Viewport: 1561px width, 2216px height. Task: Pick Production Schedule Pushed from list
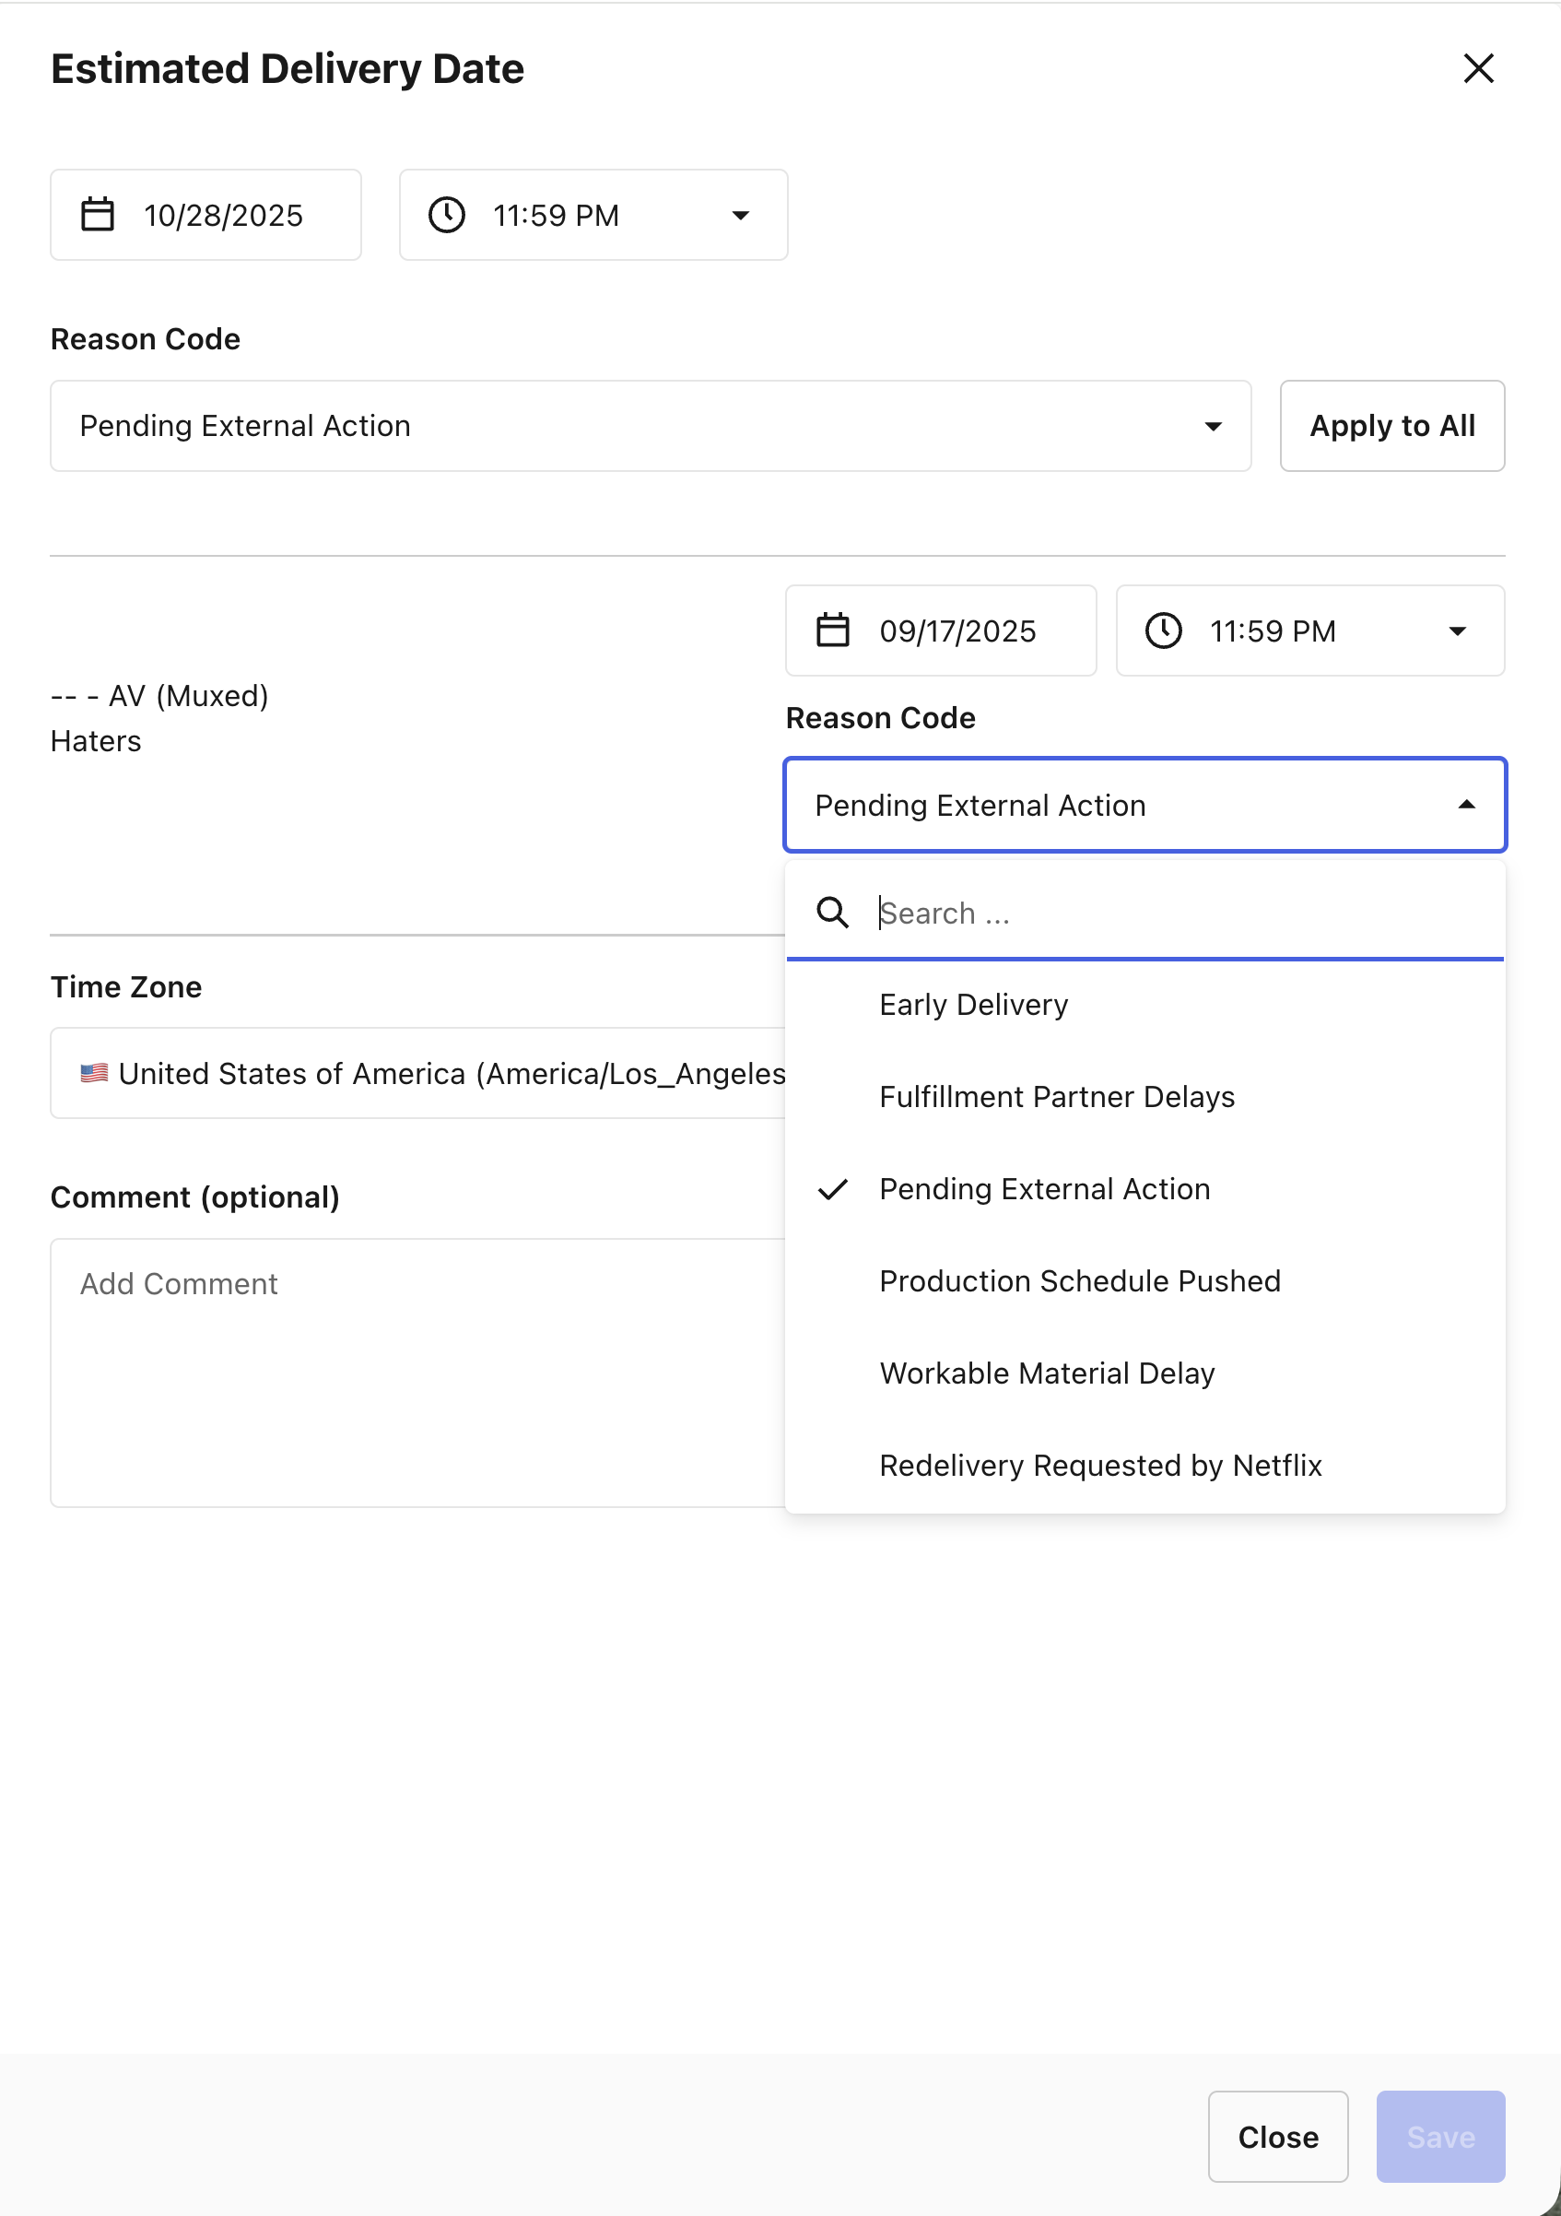tap(1080, 1280)
